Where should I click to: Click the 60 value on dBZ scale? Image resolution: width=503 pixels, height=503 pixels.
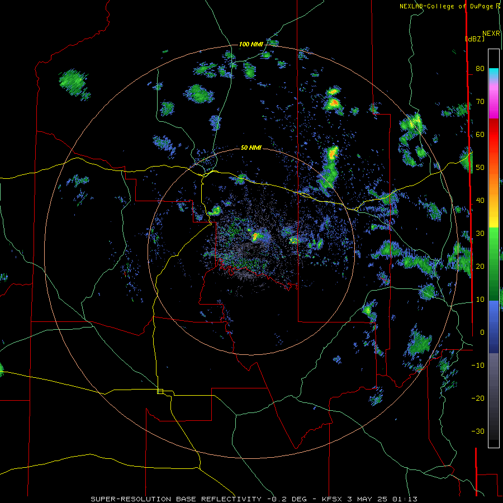coord(480,134)
